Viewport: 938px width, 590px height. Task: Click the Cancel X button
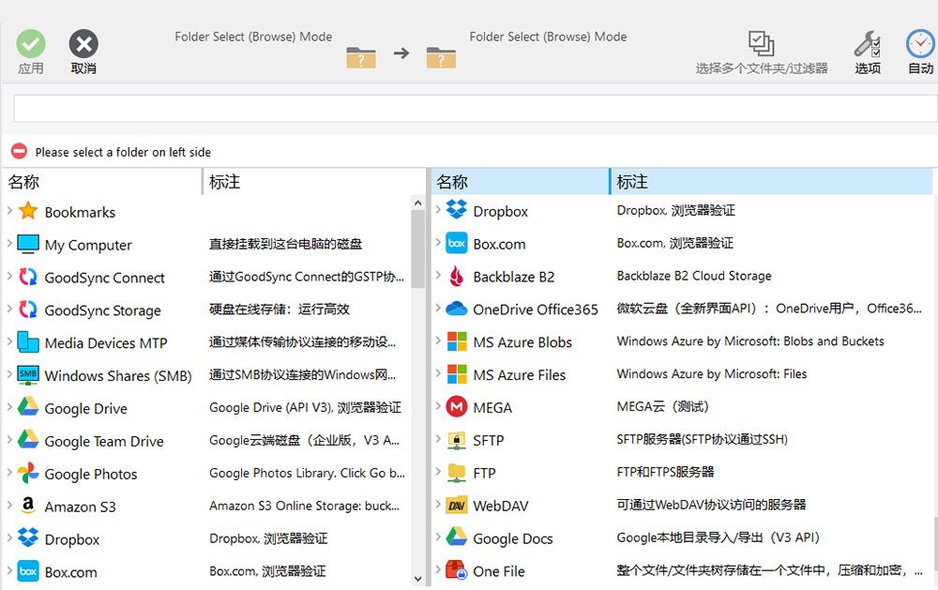83,44
